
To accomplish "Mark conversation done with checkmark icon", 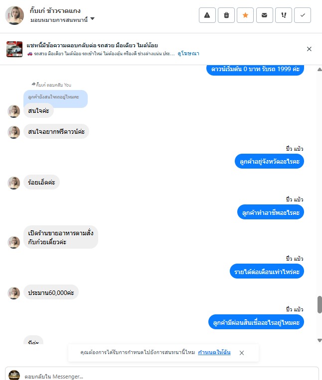I will pos(303,15).
